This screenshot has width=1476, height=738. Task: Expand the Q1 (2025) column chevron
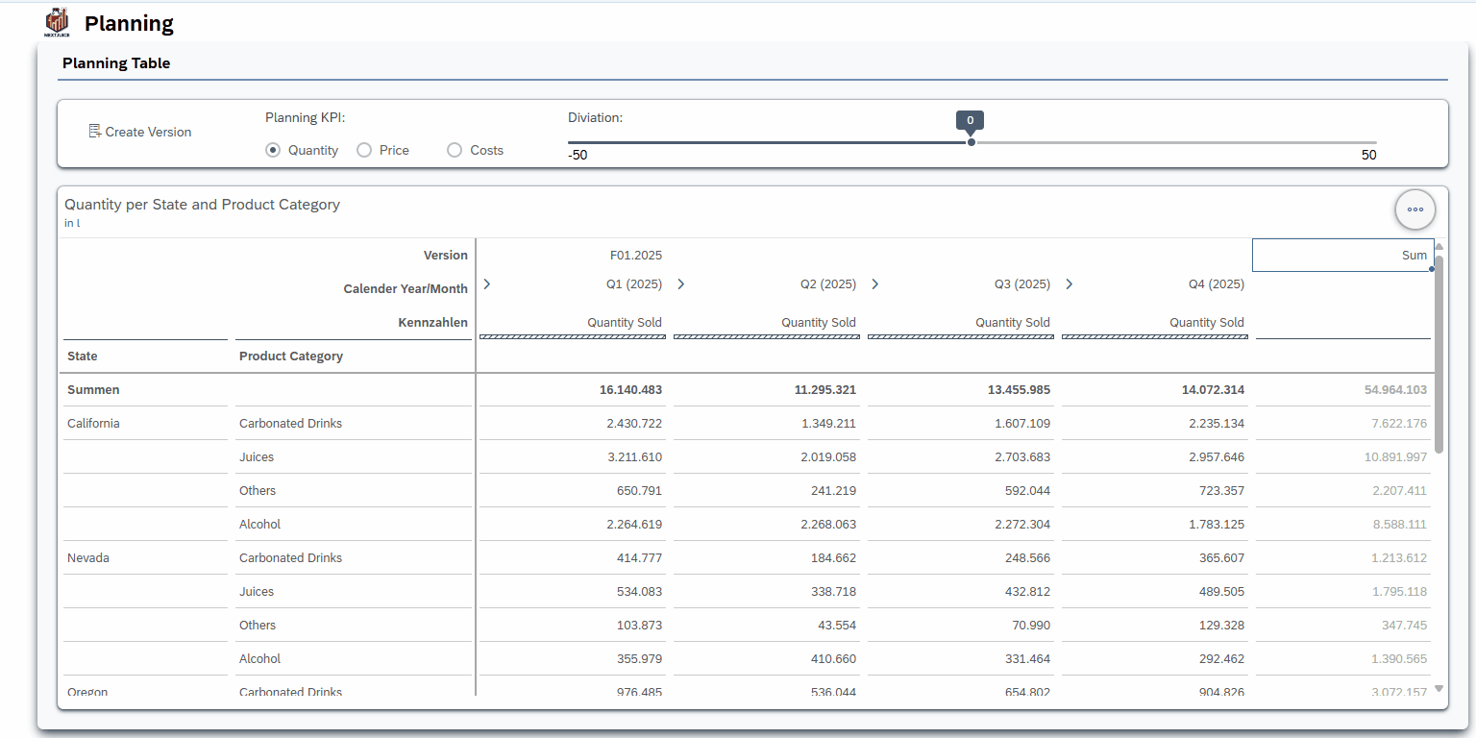487,283
